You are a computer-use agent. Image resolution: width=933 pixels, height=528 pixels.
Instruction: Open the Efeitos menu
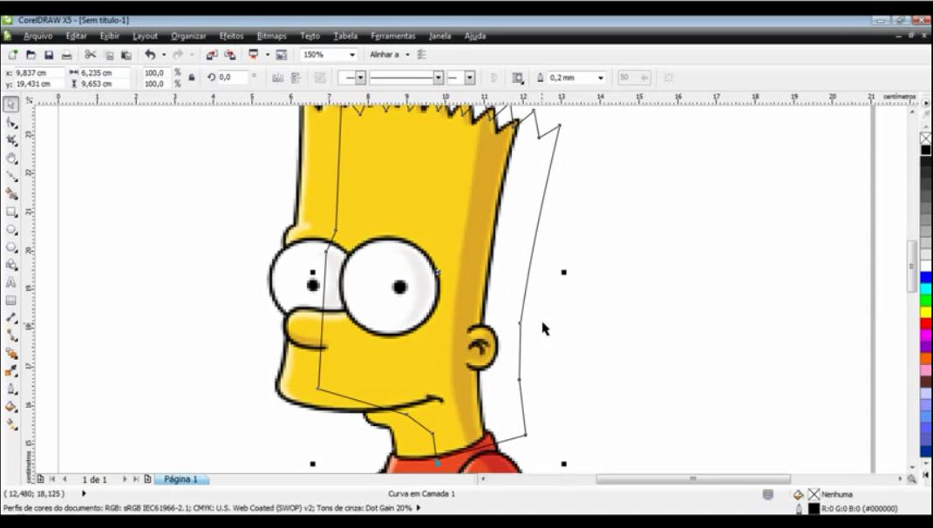pos(231,36)
